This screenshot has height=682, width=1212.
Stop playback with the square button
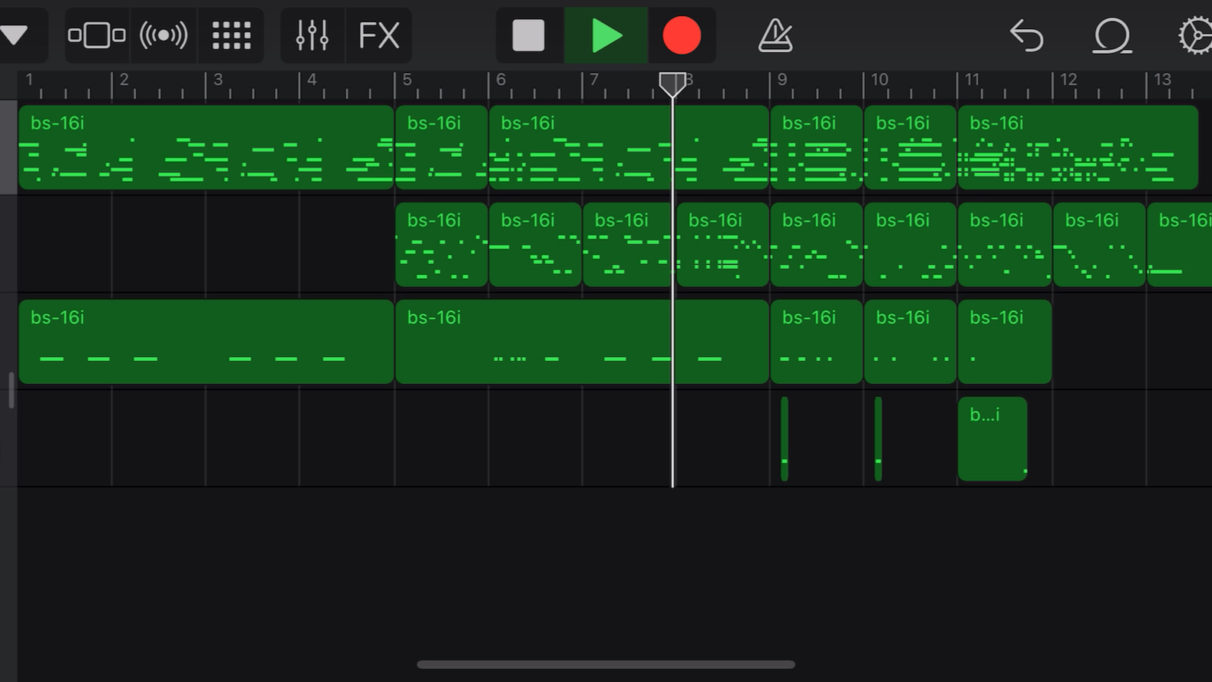529,35
